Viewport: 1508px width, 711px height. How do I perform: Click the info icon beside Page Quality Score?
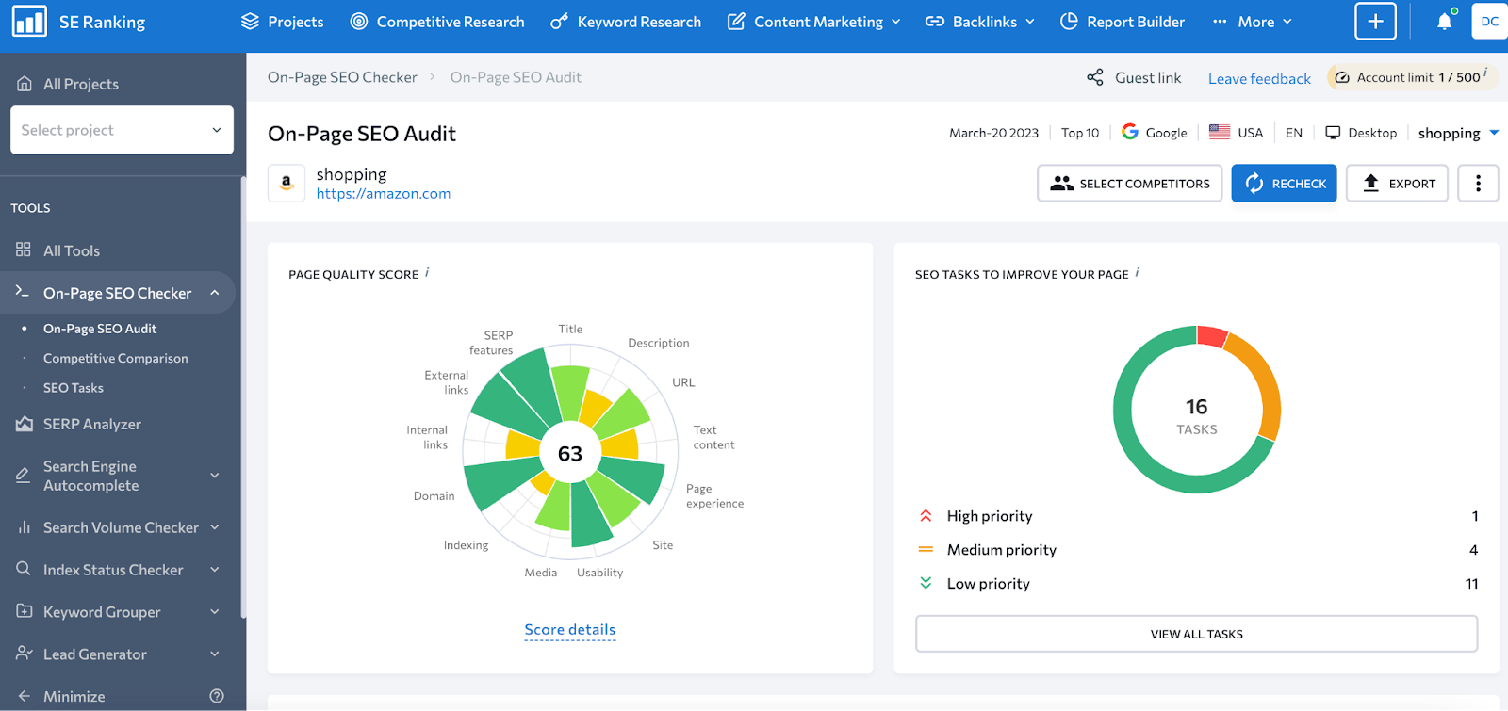(427, 272)
